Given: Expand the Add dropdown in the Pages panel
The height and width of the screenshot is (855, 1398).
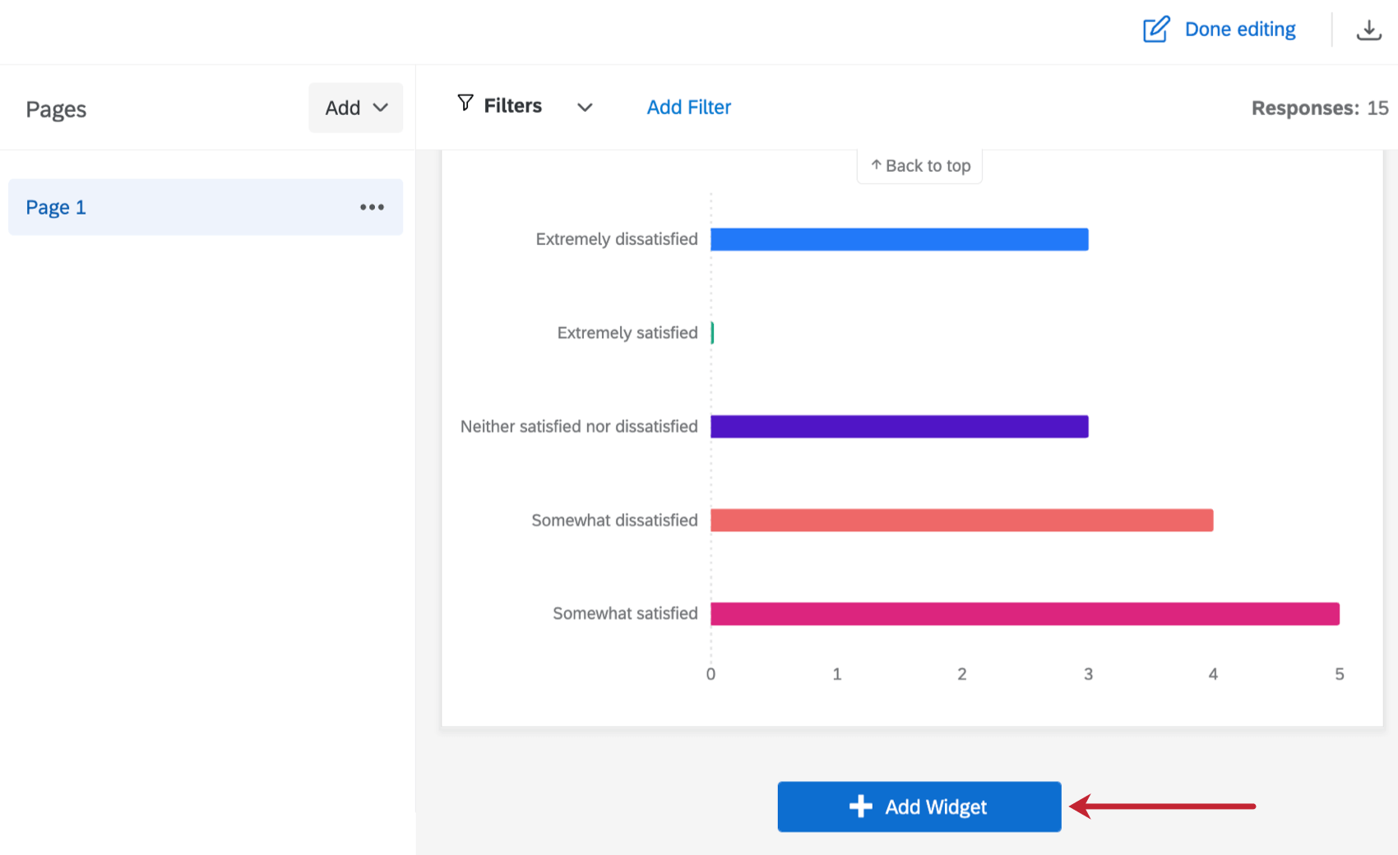Looking at the screenshot, I should 355,107.
